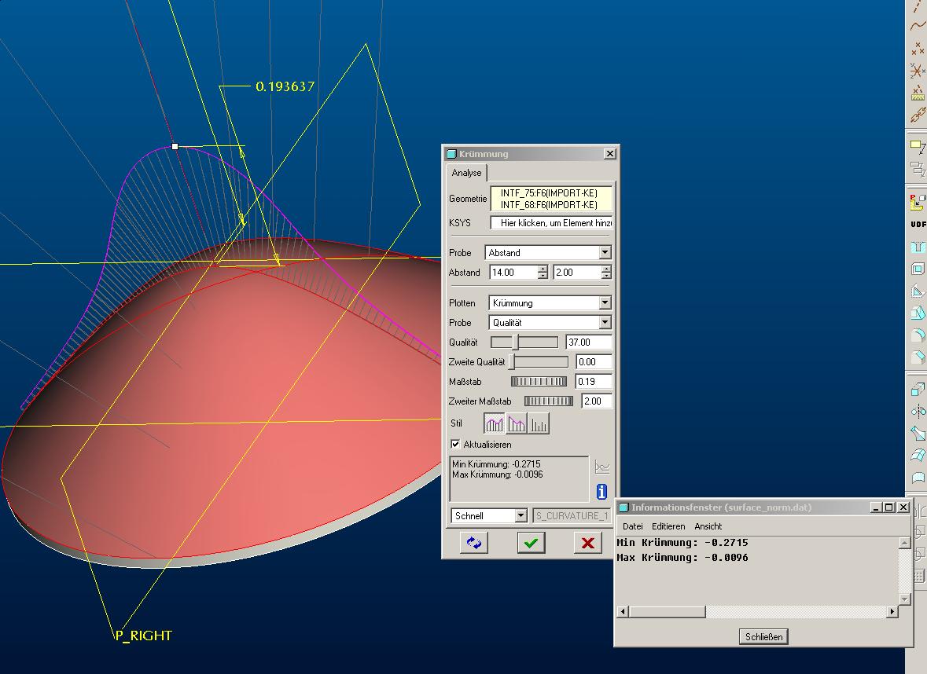Click the Zweiter Maßstab field 2.00
This screenshot has width=927, height=674.
click(597, 401)
